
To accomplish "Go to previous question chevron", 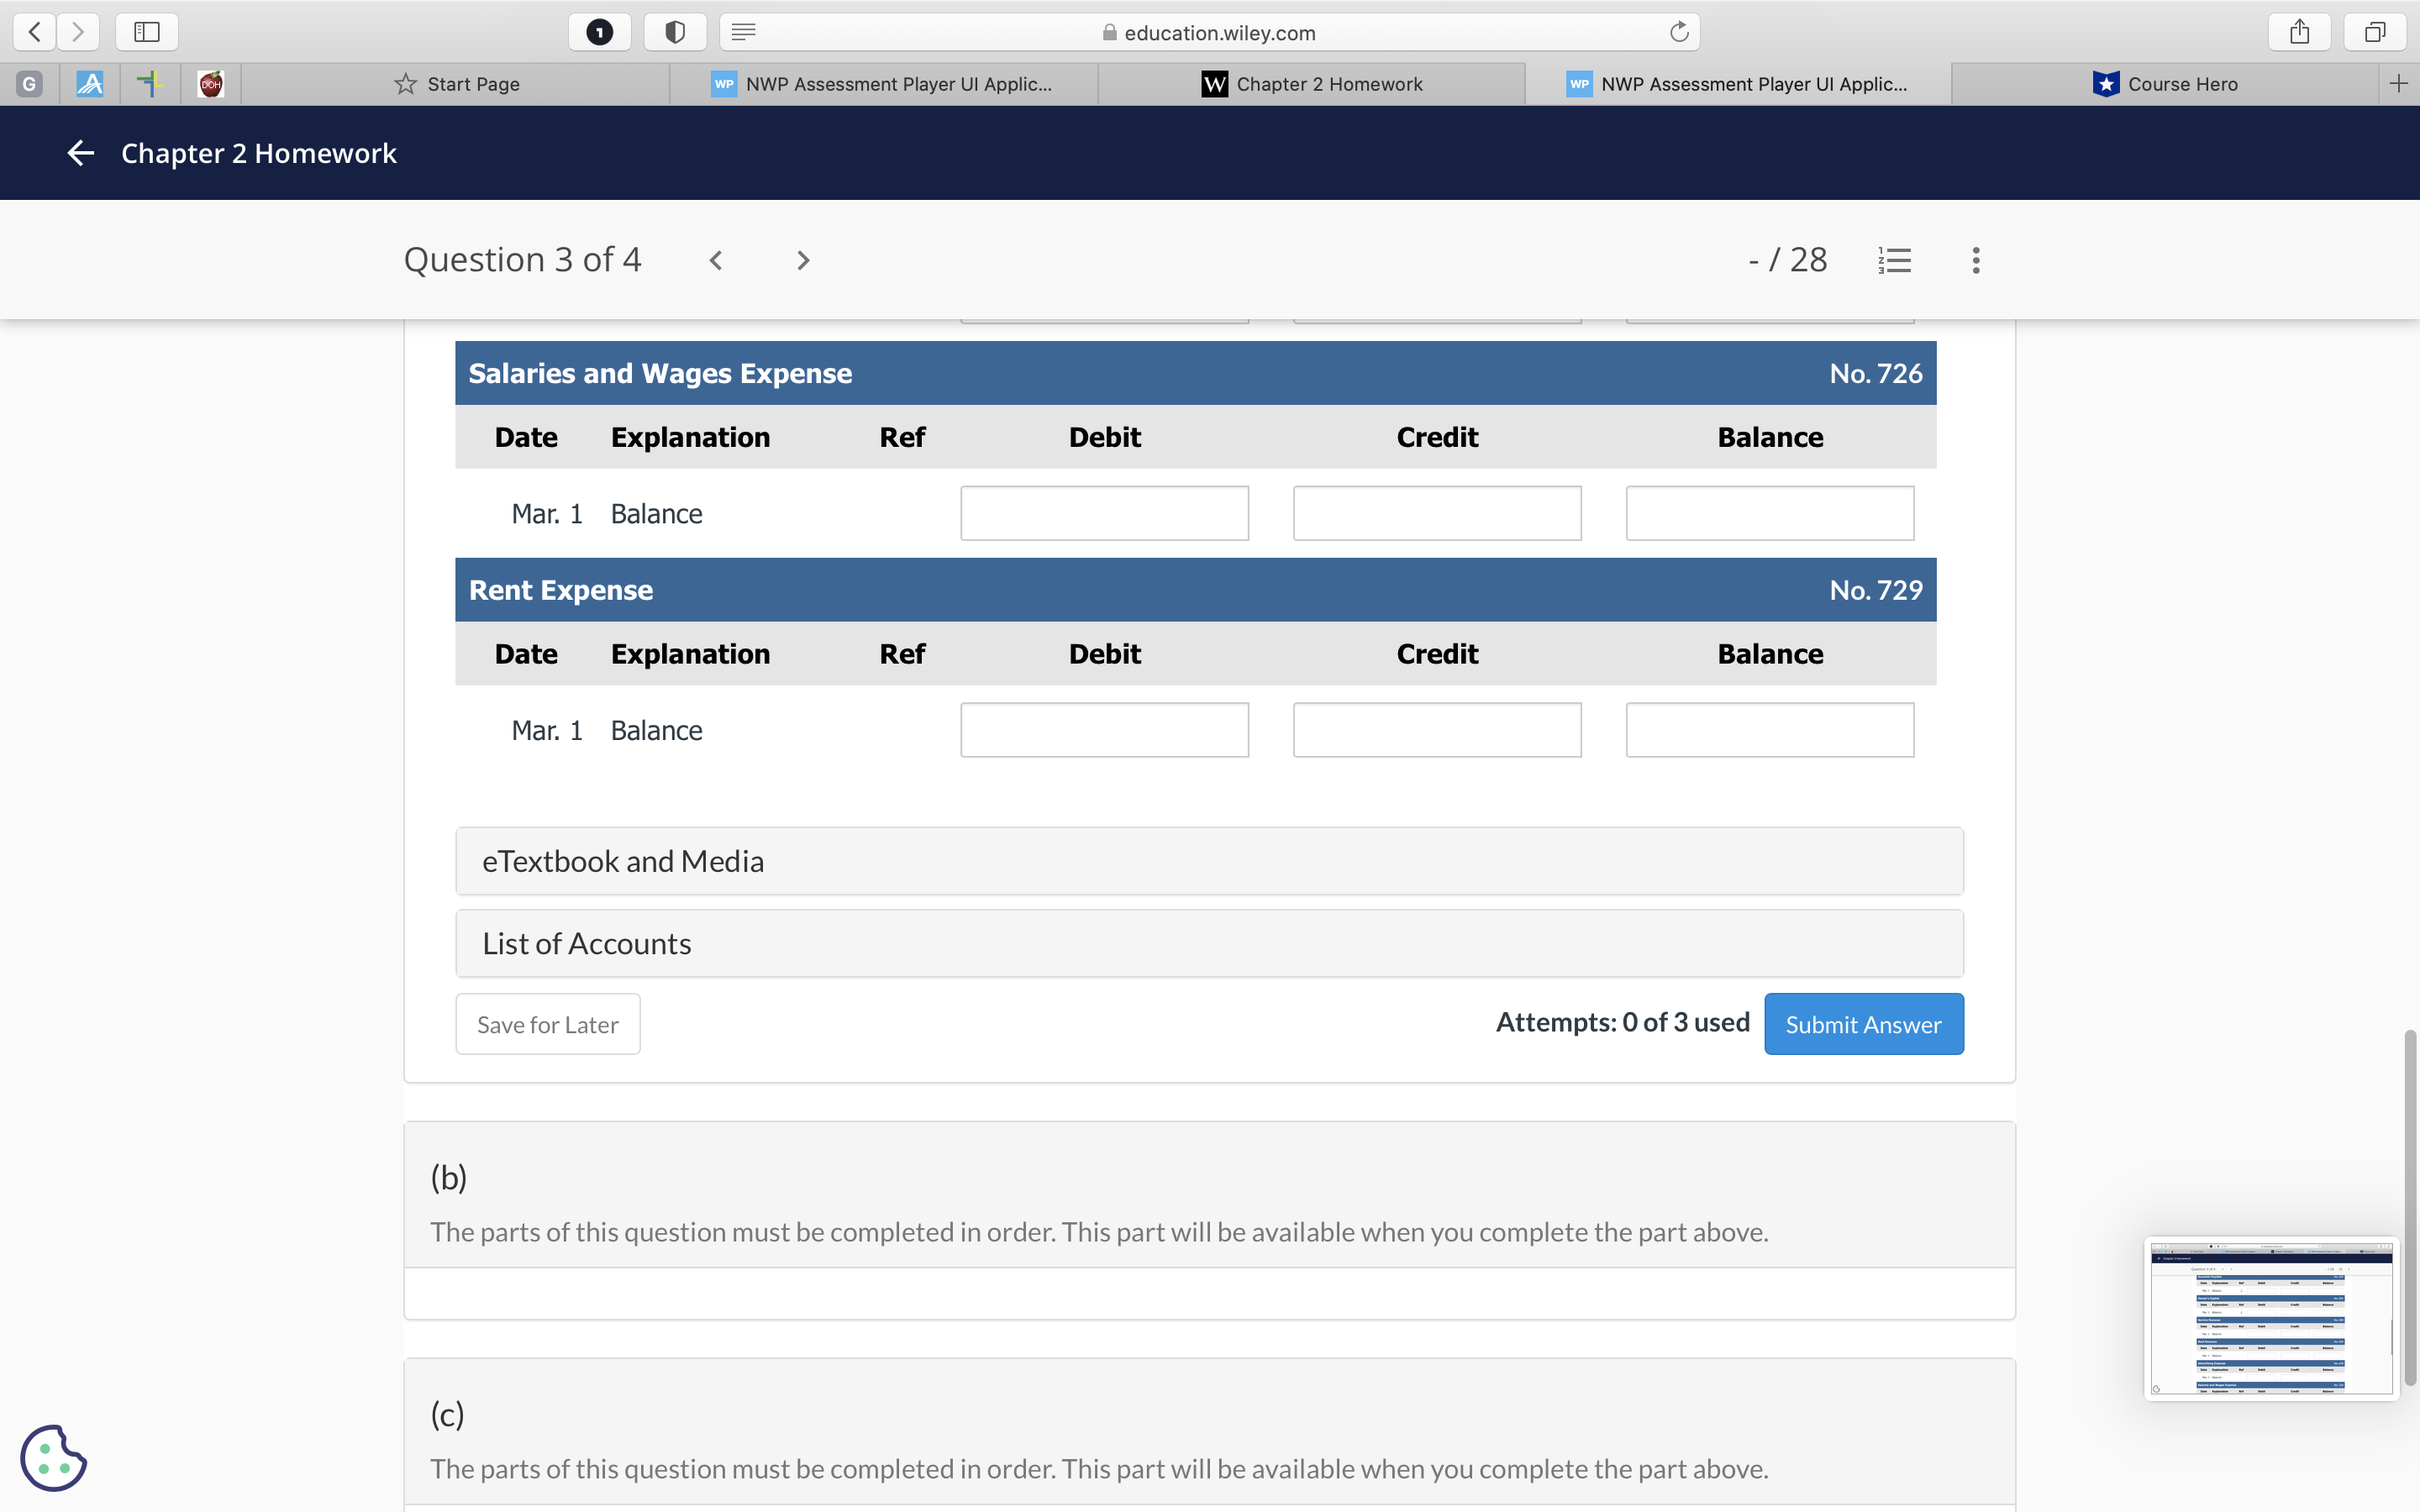I will pos(716,261).
